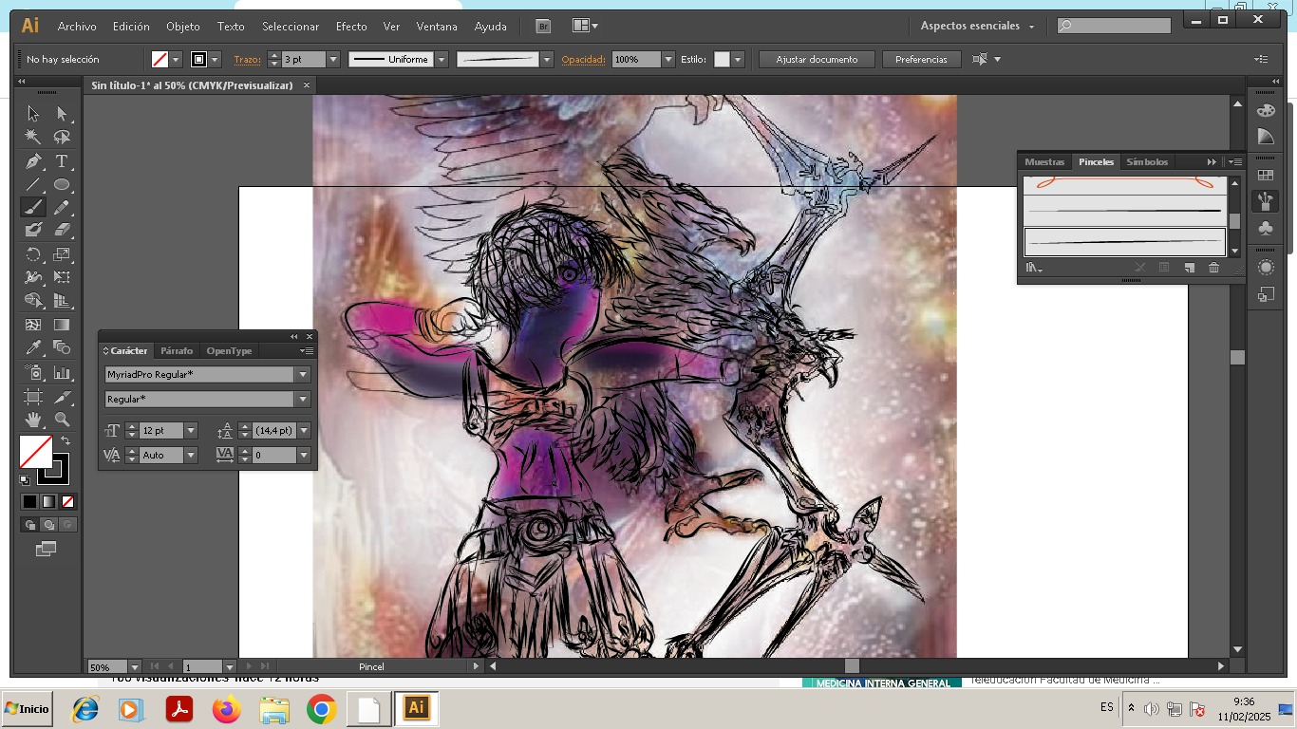This screenshot has height=729, width=1297.
Task: Enable Draw Behind mode
Action: [48, 524]
